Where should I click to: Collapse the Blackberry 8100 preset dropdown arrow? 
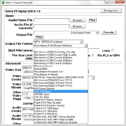86,46
